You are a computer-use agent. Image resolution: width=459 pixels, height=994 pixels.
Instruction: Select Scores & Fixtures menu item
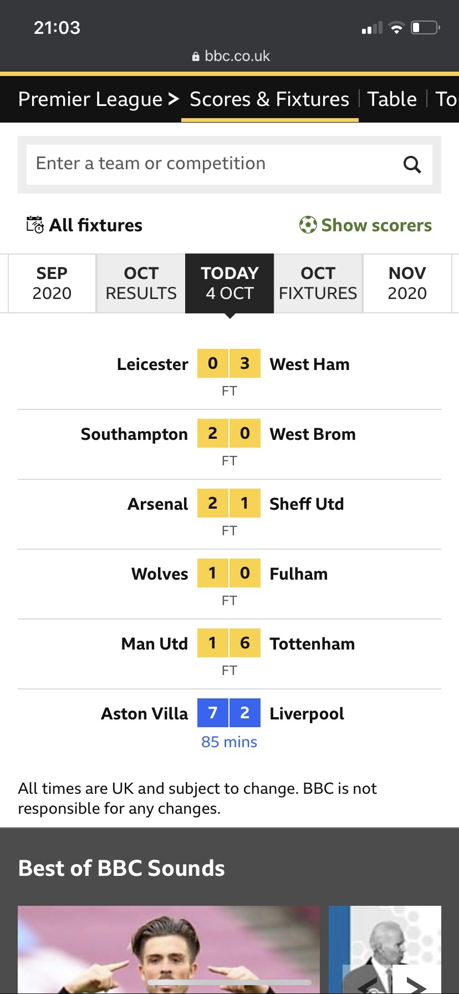click(269, 99)
